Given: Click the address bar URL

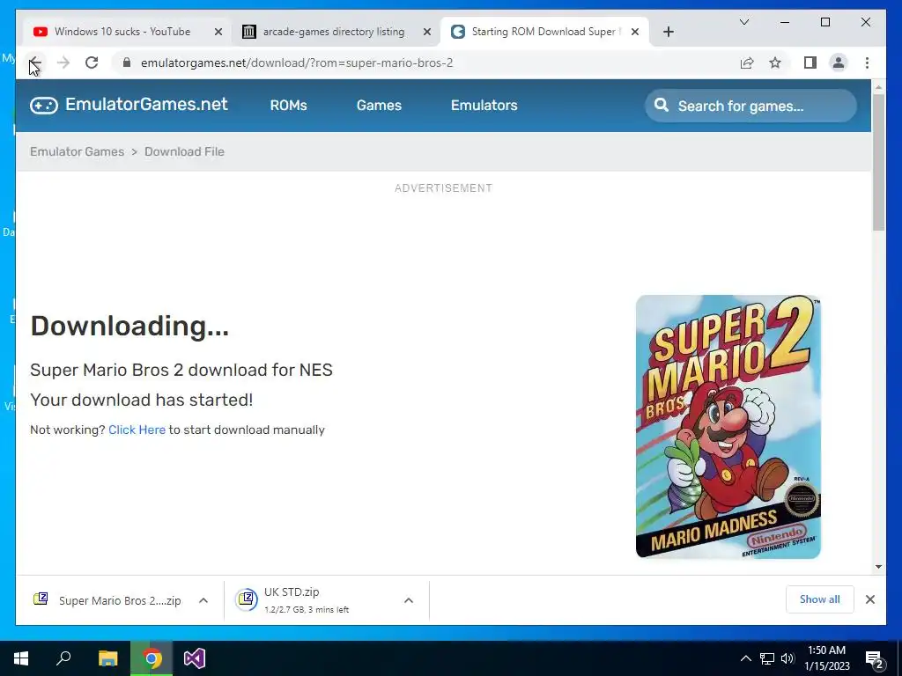Looking at the screenshot, I should point(297,62).
